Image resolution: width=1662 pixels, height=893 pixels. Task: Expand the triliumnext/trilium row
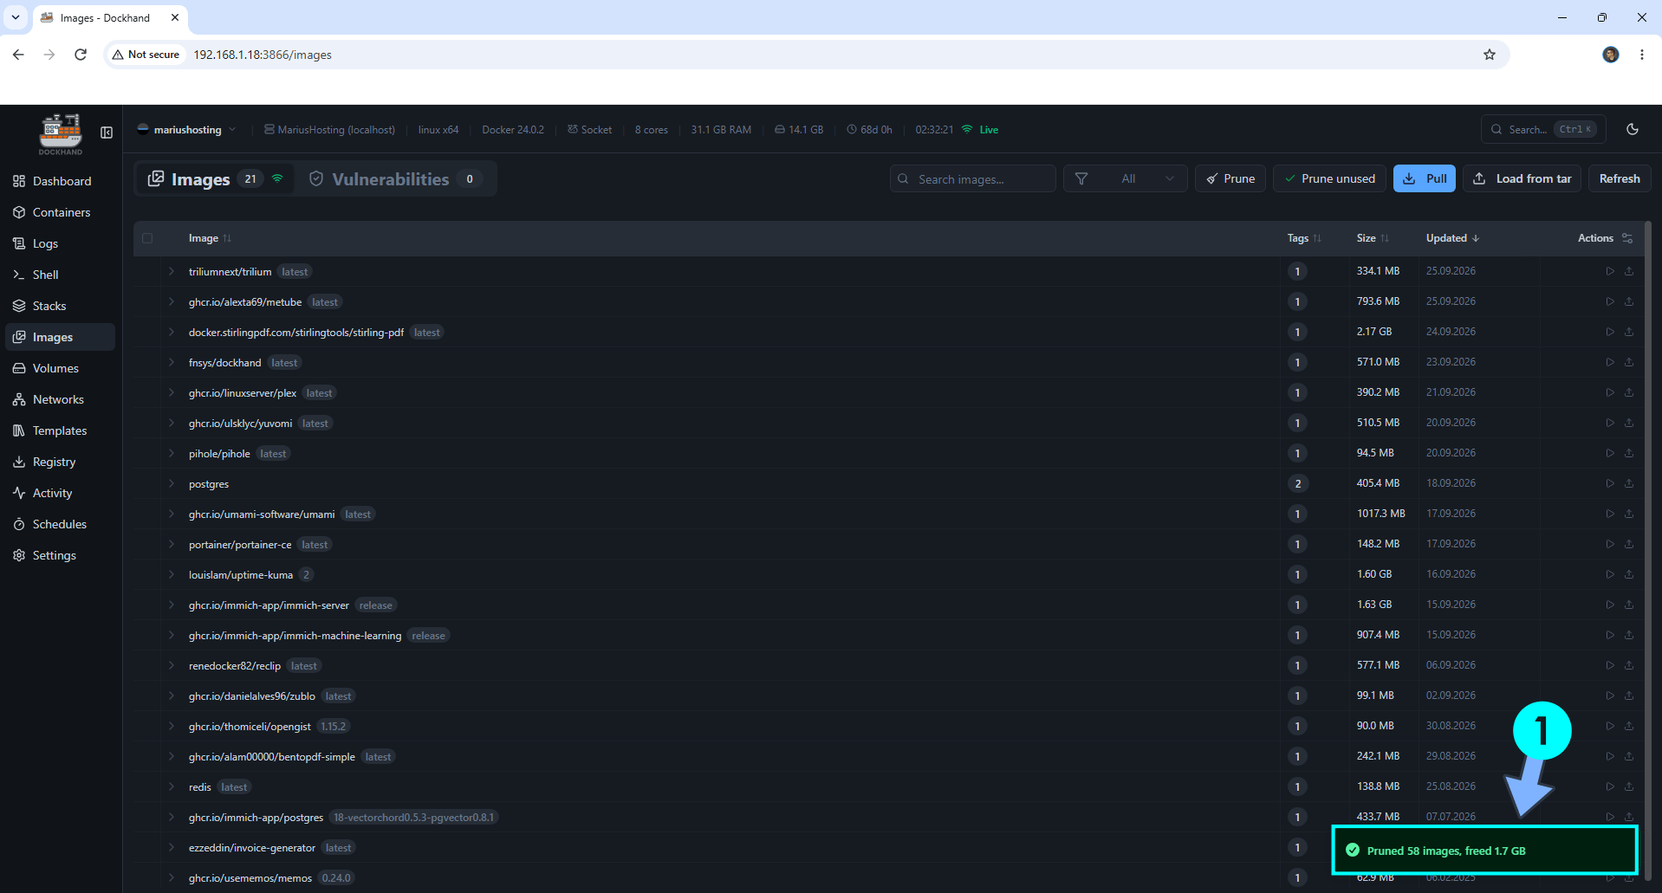172,271
